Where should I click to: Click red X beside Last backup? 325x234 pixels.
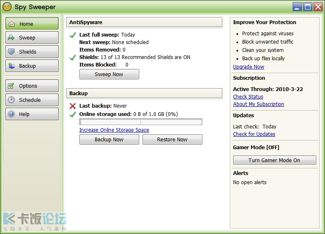coord(73,106)
